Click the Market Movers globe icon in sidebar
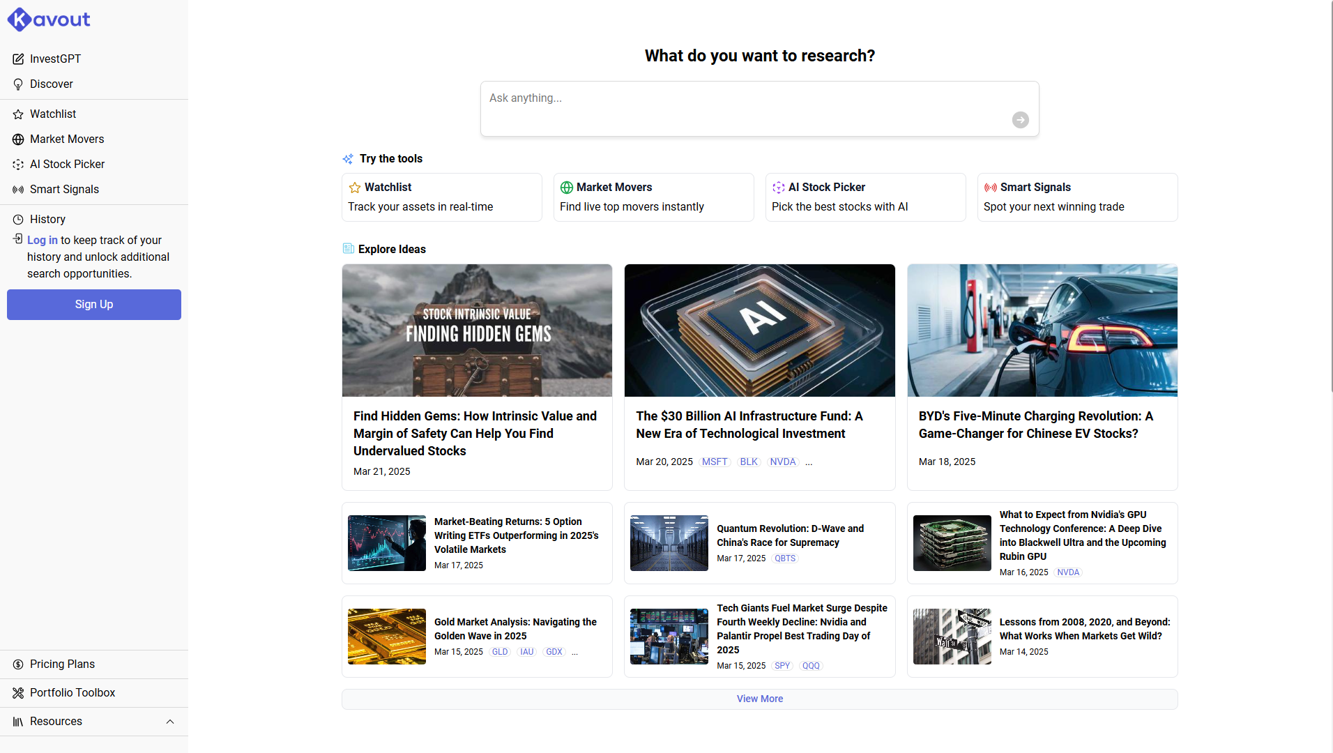The image size is (1333, 753). 18,139
